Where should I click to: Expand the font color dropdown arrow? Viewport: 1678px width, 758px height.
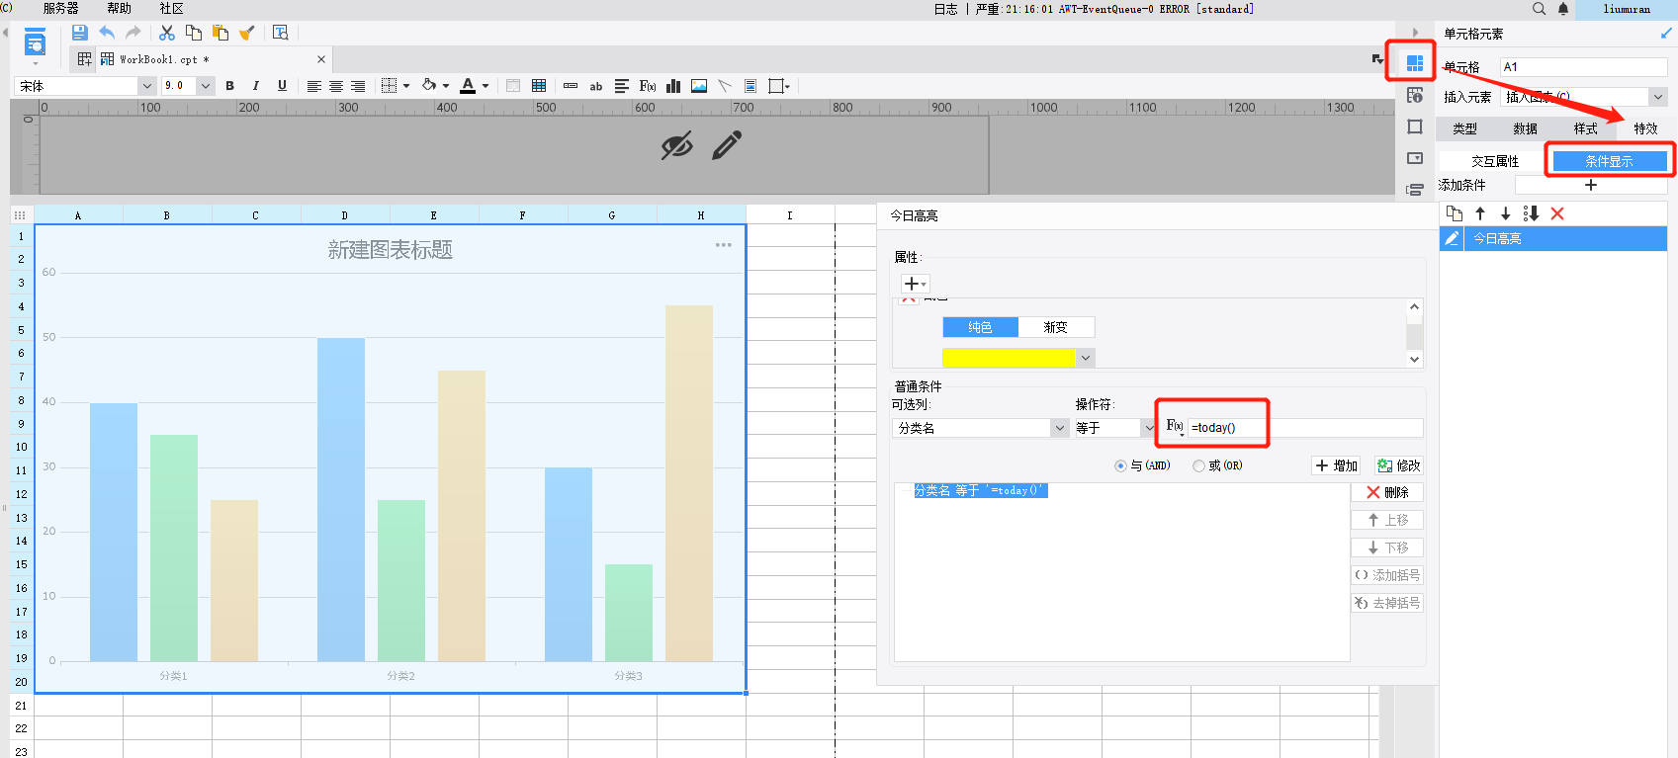pyautogui.click(x=486, y=86)
